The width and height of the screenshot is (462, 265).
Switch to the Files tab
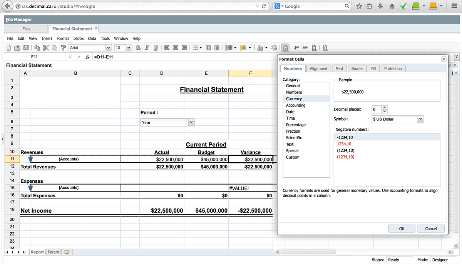(x=26, y=29)
